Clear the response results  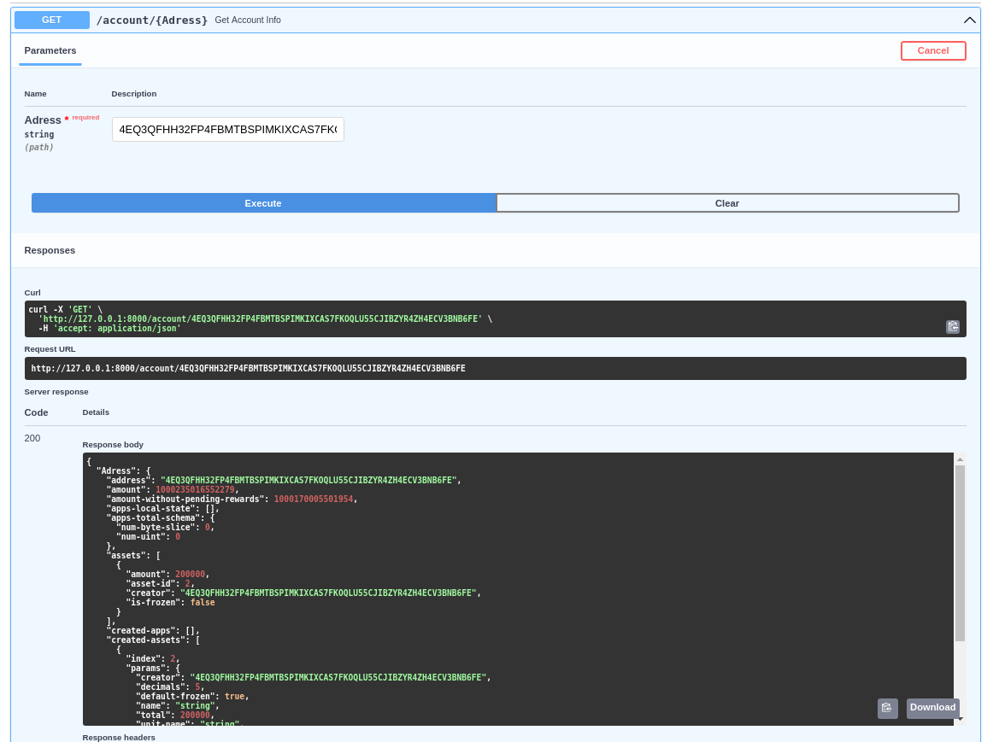point(727,203)
